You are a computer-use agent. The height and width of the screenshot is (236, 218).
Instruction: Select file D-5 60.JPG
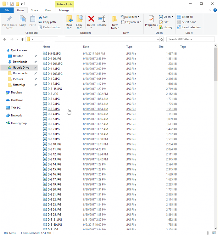pos(55,225)
